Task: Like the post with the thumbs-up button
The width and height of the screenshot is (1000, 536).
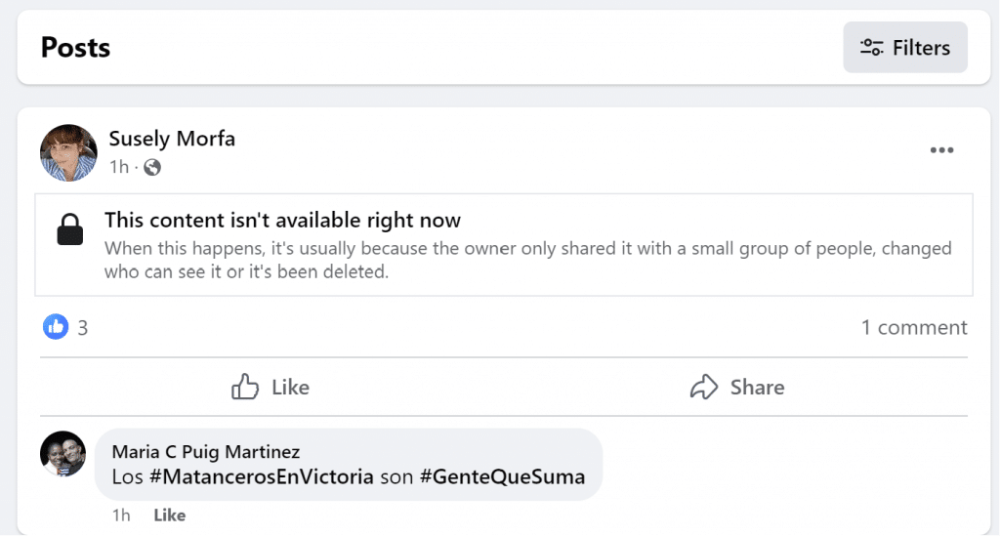Action: [271, 388]
